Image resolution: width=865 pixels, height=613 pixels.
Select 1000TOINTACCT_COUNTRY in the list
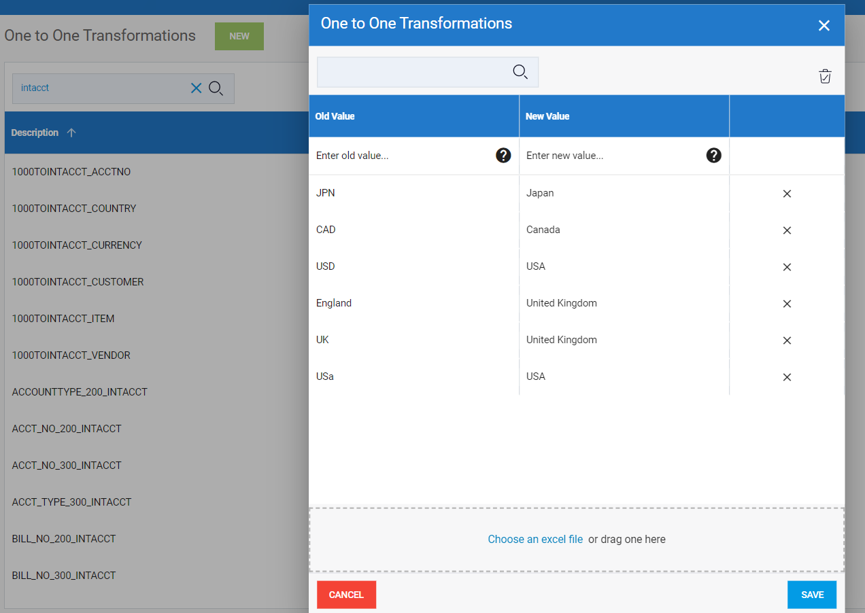74,209
